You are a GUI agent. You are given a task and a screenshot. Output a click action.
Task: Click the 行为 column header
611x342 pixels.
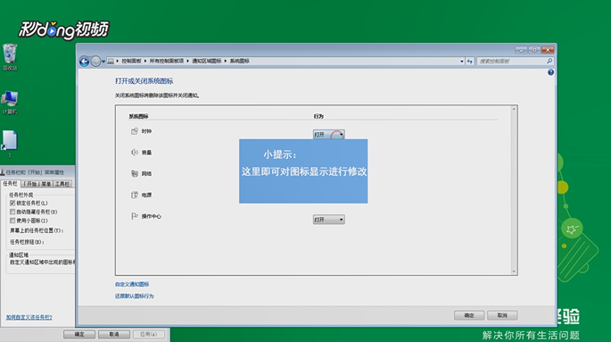point(318,116)
